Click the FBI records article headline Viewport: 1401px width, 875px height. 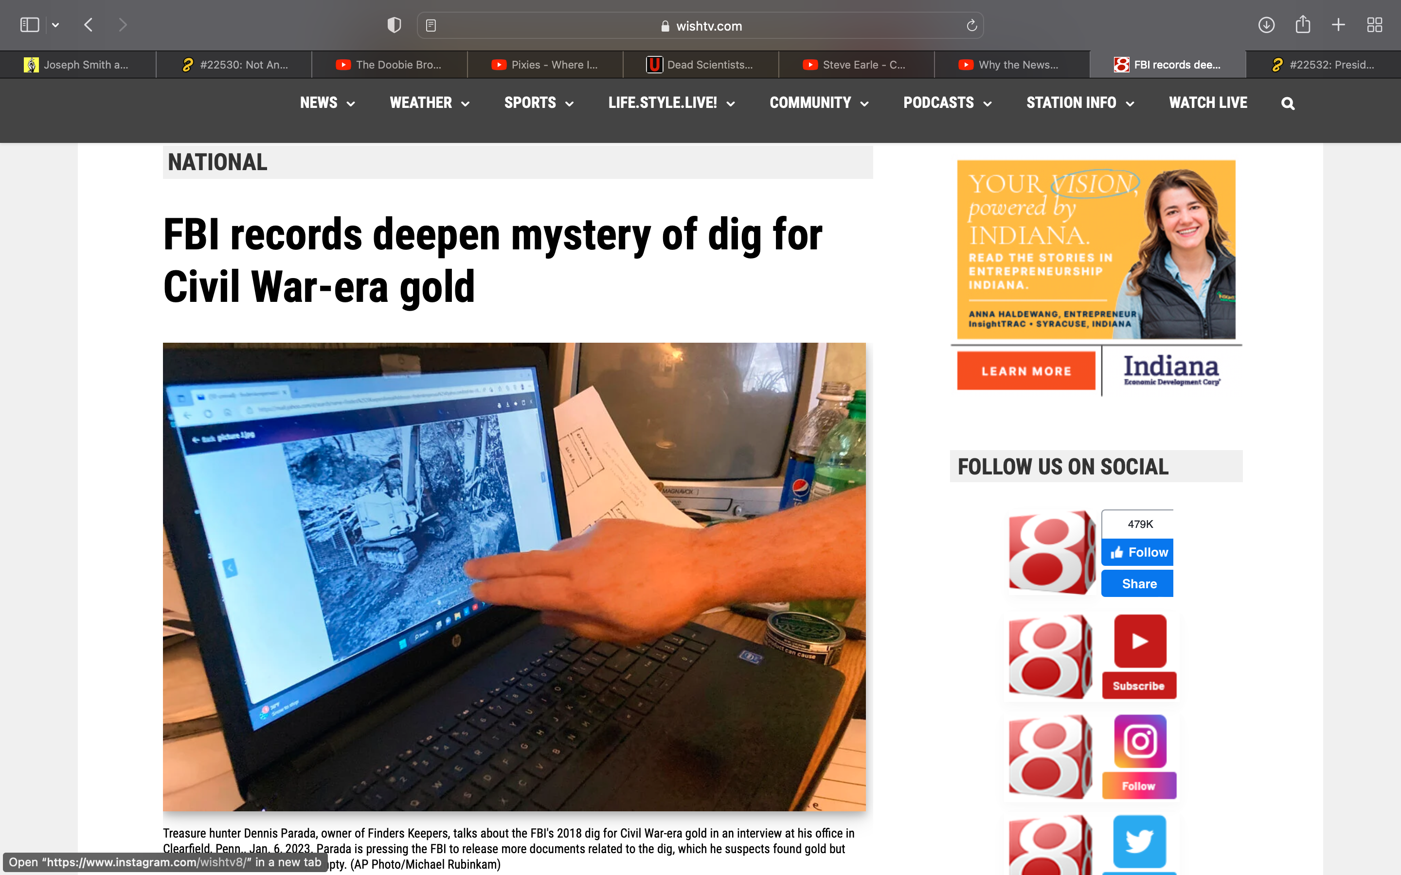[493, 261]
